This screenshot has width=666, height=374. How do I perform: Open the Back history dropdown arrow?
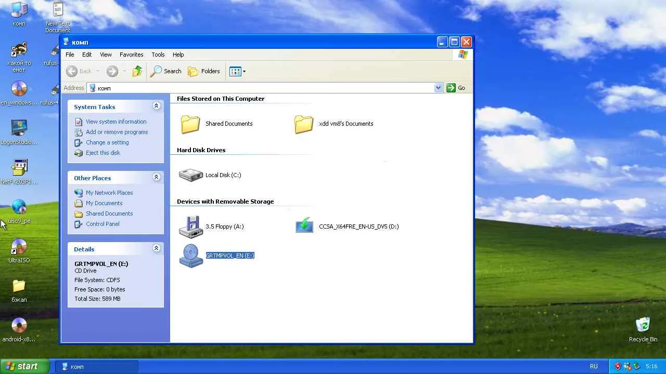pos(97,71)
